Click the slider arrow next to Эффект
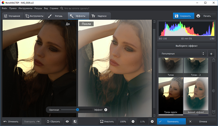The width and height of the screenshot is (218, 126). tap(106, 110)
